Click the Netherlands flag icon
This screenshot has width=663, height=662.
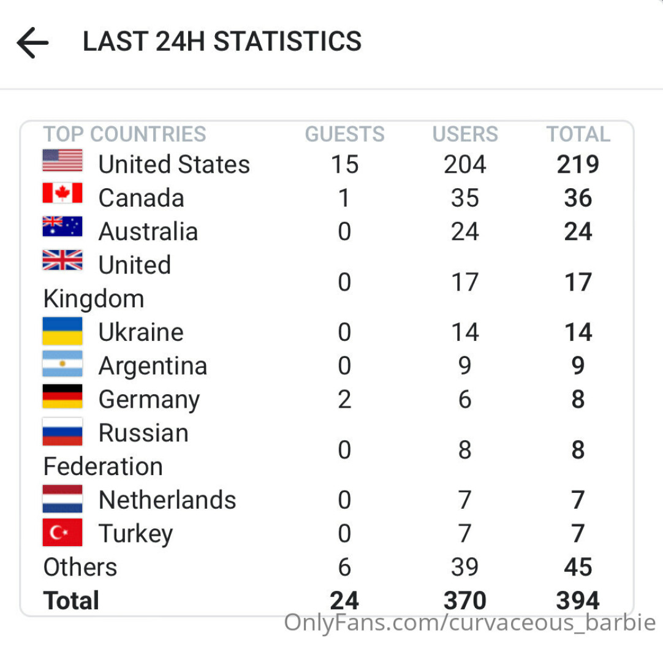pyautogui.click(x=63, y=498)
